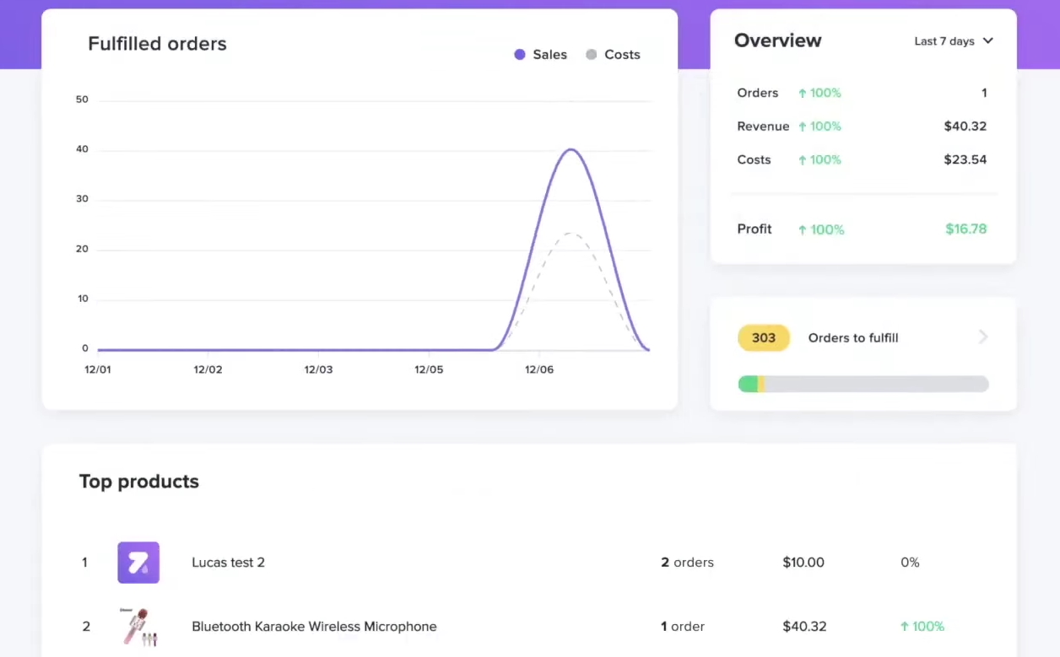Click the up arrow in Revenue row

point(803,127)
